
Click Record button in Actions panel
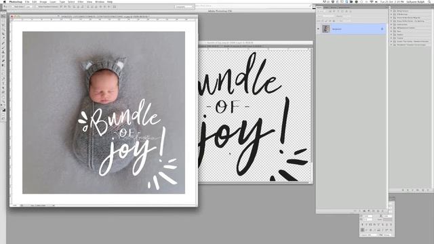pos(408,190)
